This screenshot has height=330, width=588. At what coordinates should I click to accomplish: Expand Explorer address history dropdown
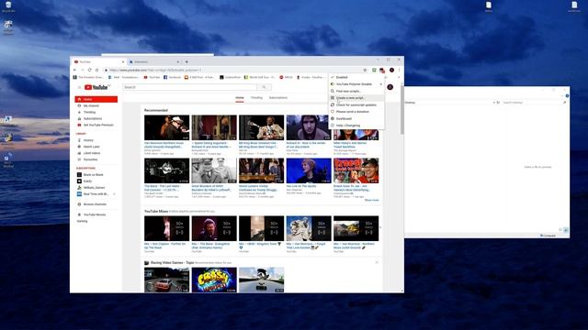click(x=494, y=102)
